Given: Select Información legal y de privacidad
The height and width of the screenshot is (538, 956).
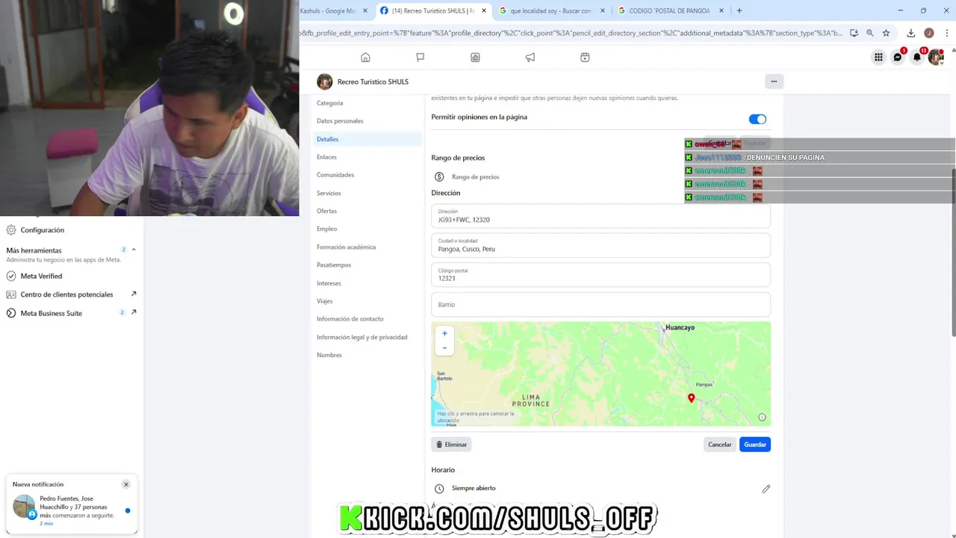Looking at the screenshot, I should click(x=361, y=337).
